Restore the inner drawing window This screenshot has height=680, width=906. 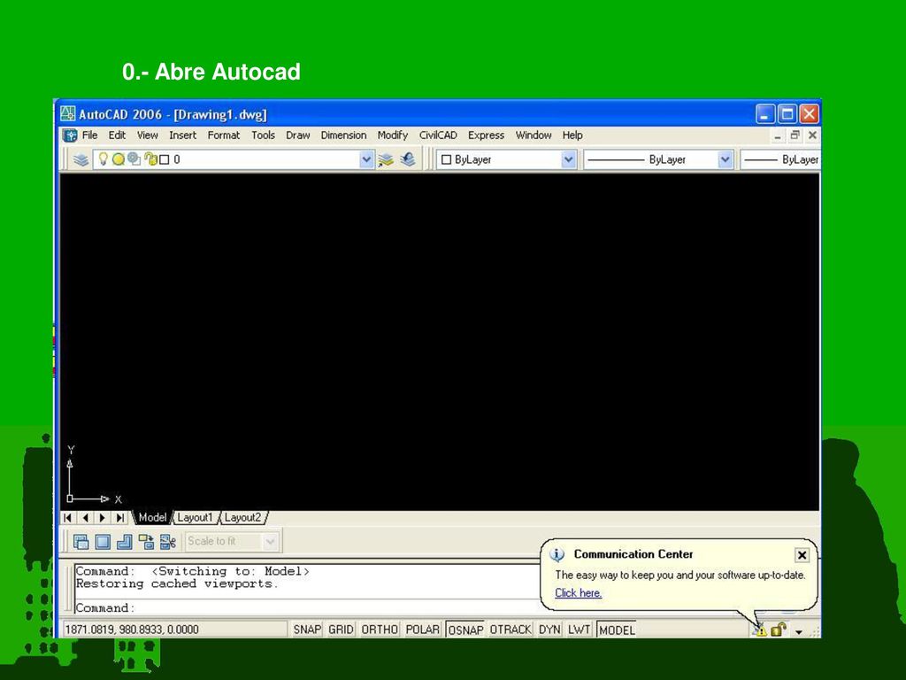[x=795, y=135]
